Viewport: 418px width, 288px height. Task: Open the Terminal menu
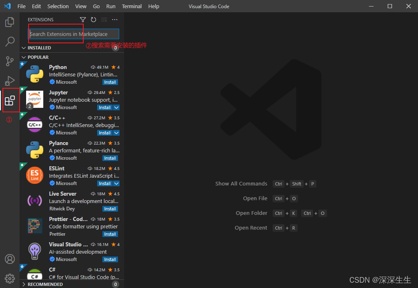[x=132, y=6]
